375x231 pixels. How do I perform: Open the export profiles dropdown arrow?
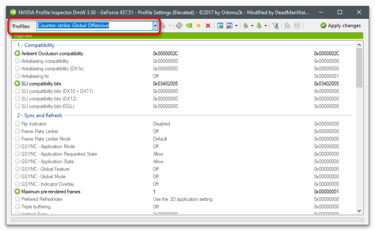coord(252,26)
